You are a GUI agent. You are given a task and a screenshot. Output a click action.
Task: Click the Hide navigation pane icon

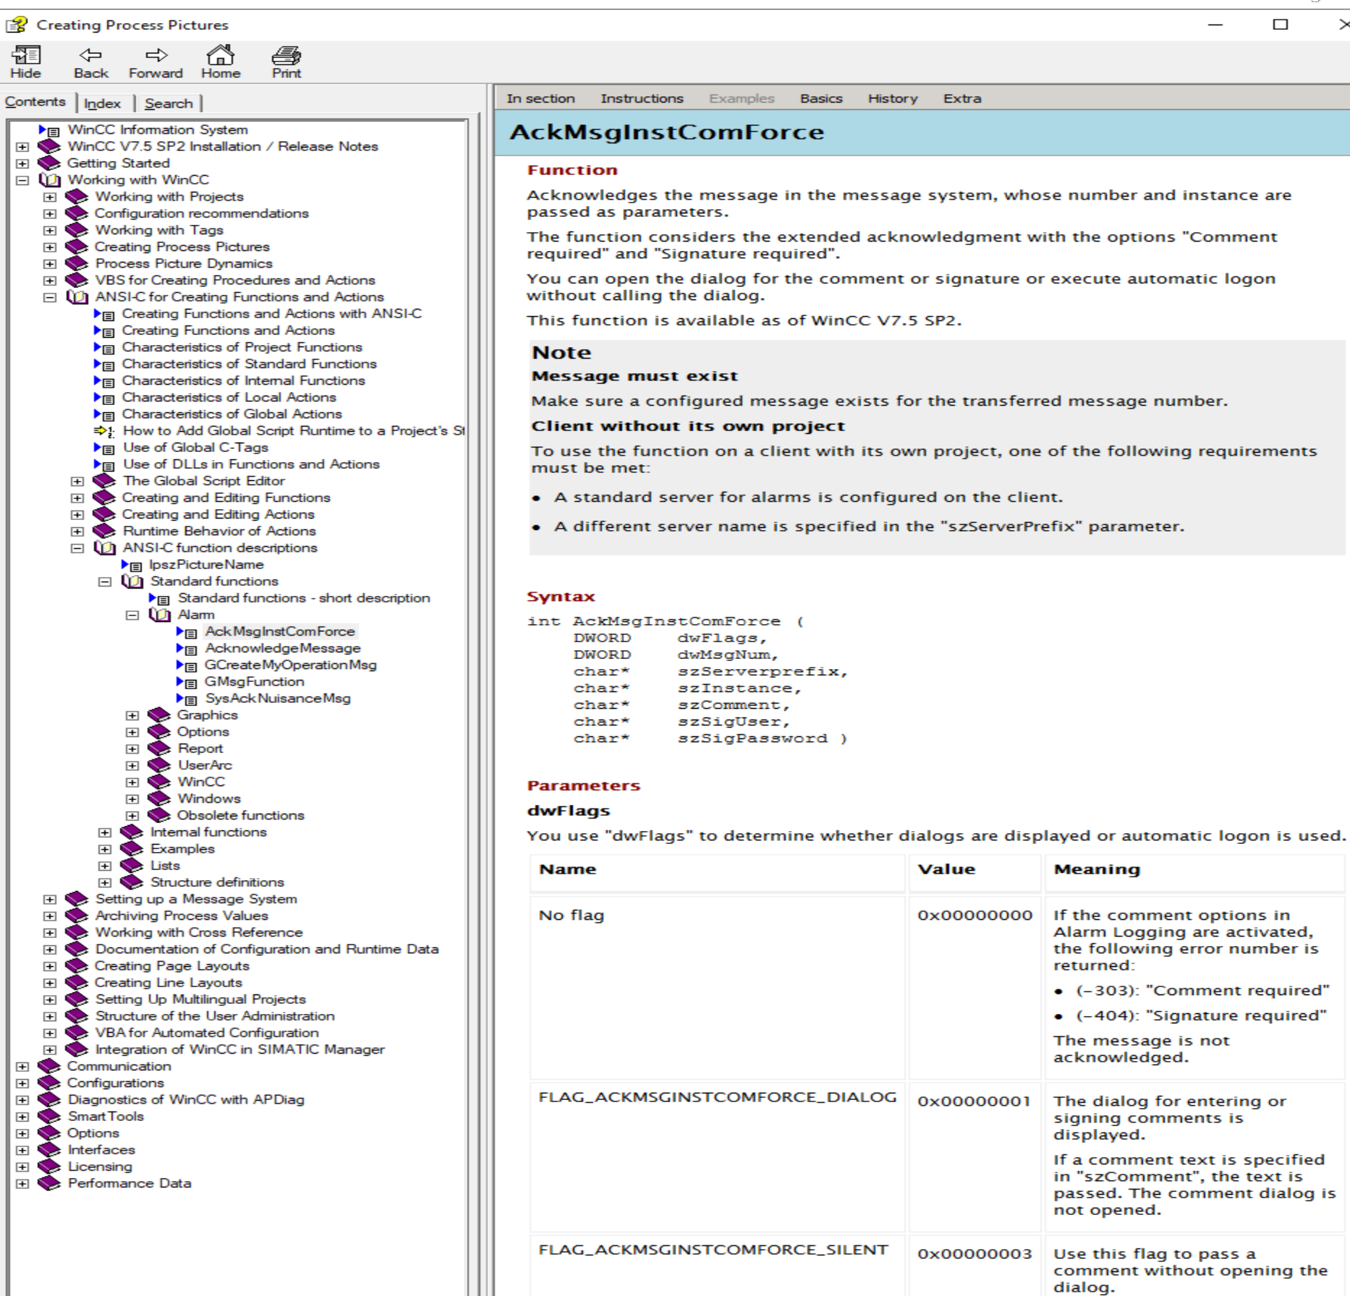point(25,56)
